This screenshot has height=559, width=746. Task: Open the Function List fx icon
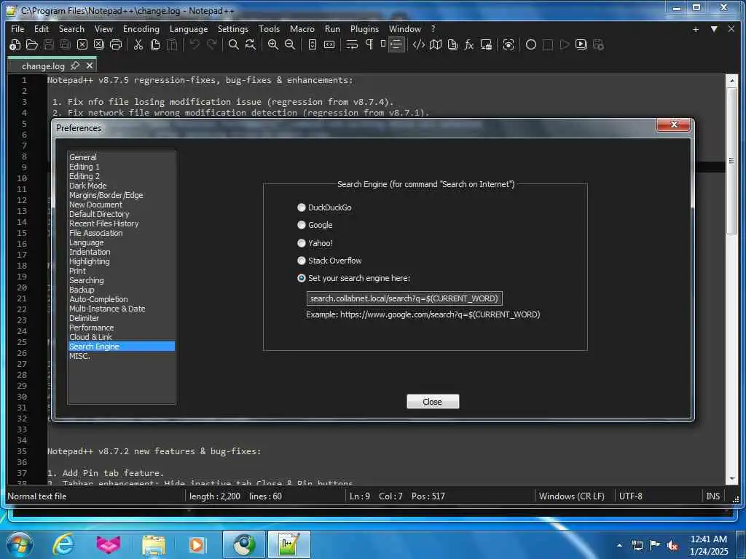pos(469,44)
